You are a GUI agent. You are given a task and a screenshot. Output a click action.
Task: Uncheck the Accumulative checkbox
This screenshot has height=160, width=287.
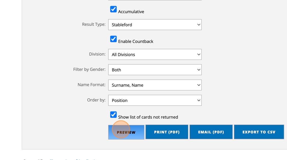[x=113, y=9]
